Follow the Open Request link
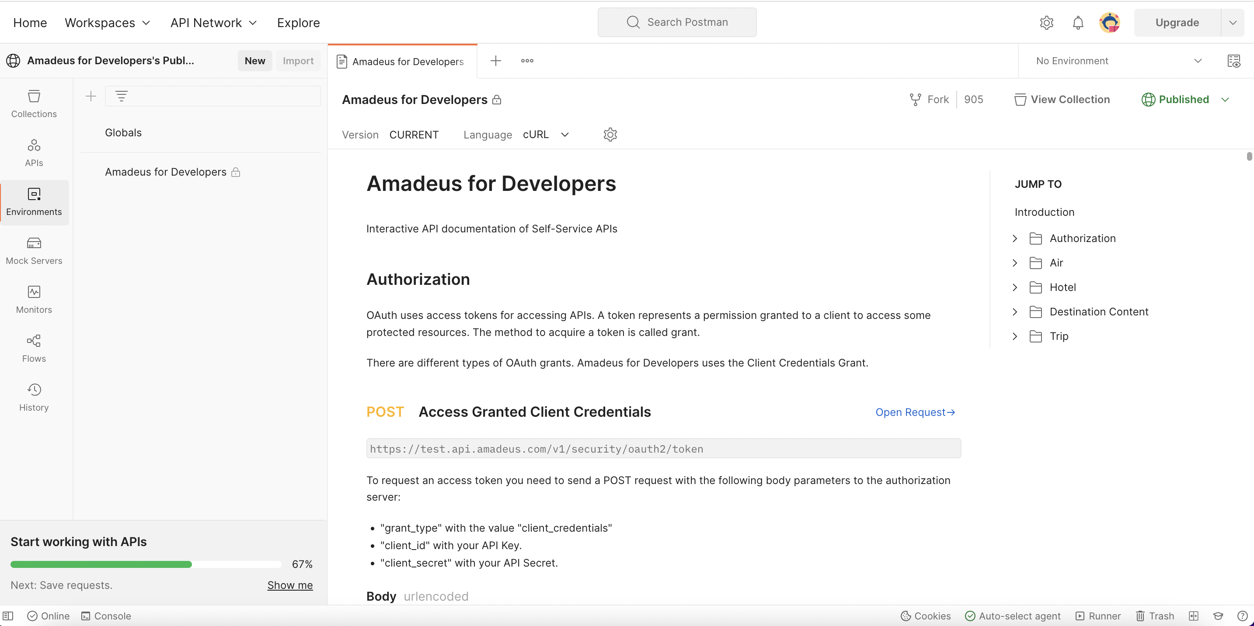The height and width of the screenshot is (626, 1254). pyautogui.click(x=915, y=412)
